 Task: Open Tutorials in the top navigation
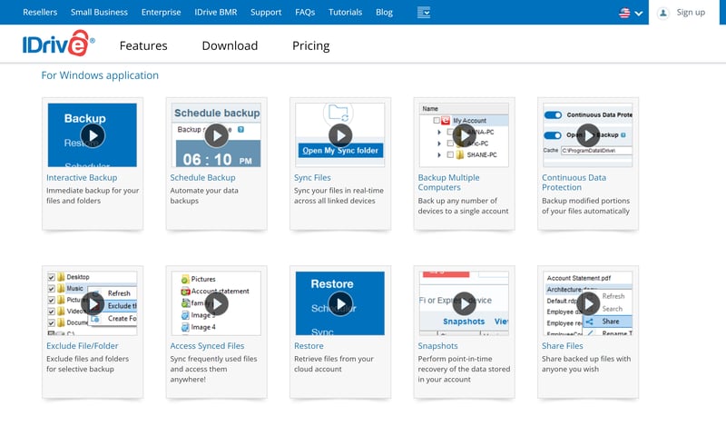[x=345, y=13]
